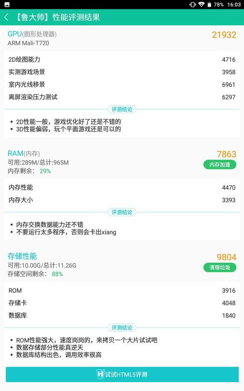Select the 离屏渲染压力测试 score row
The height and width of the screenshot is (391, 244).
(122, 97)
